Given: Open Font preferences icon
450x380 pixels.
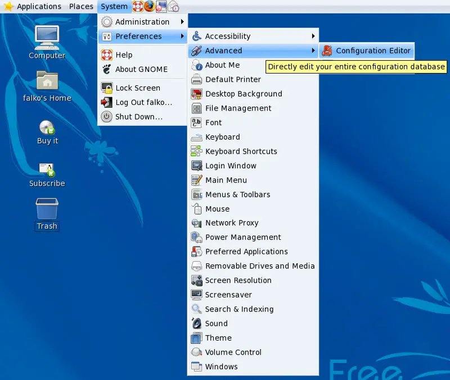Looking at the screenshot, I should (x=197, y=122).
